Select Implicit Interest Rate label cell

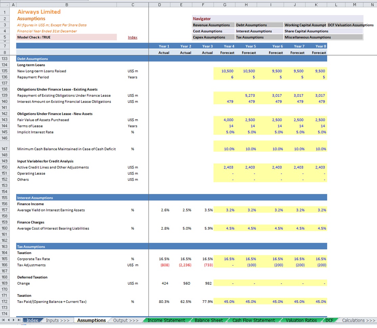click(67, 132)
